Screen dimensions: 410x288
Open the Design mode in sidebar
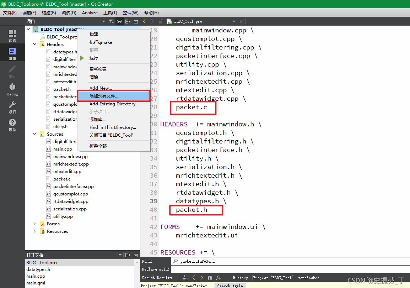point(12,71)
